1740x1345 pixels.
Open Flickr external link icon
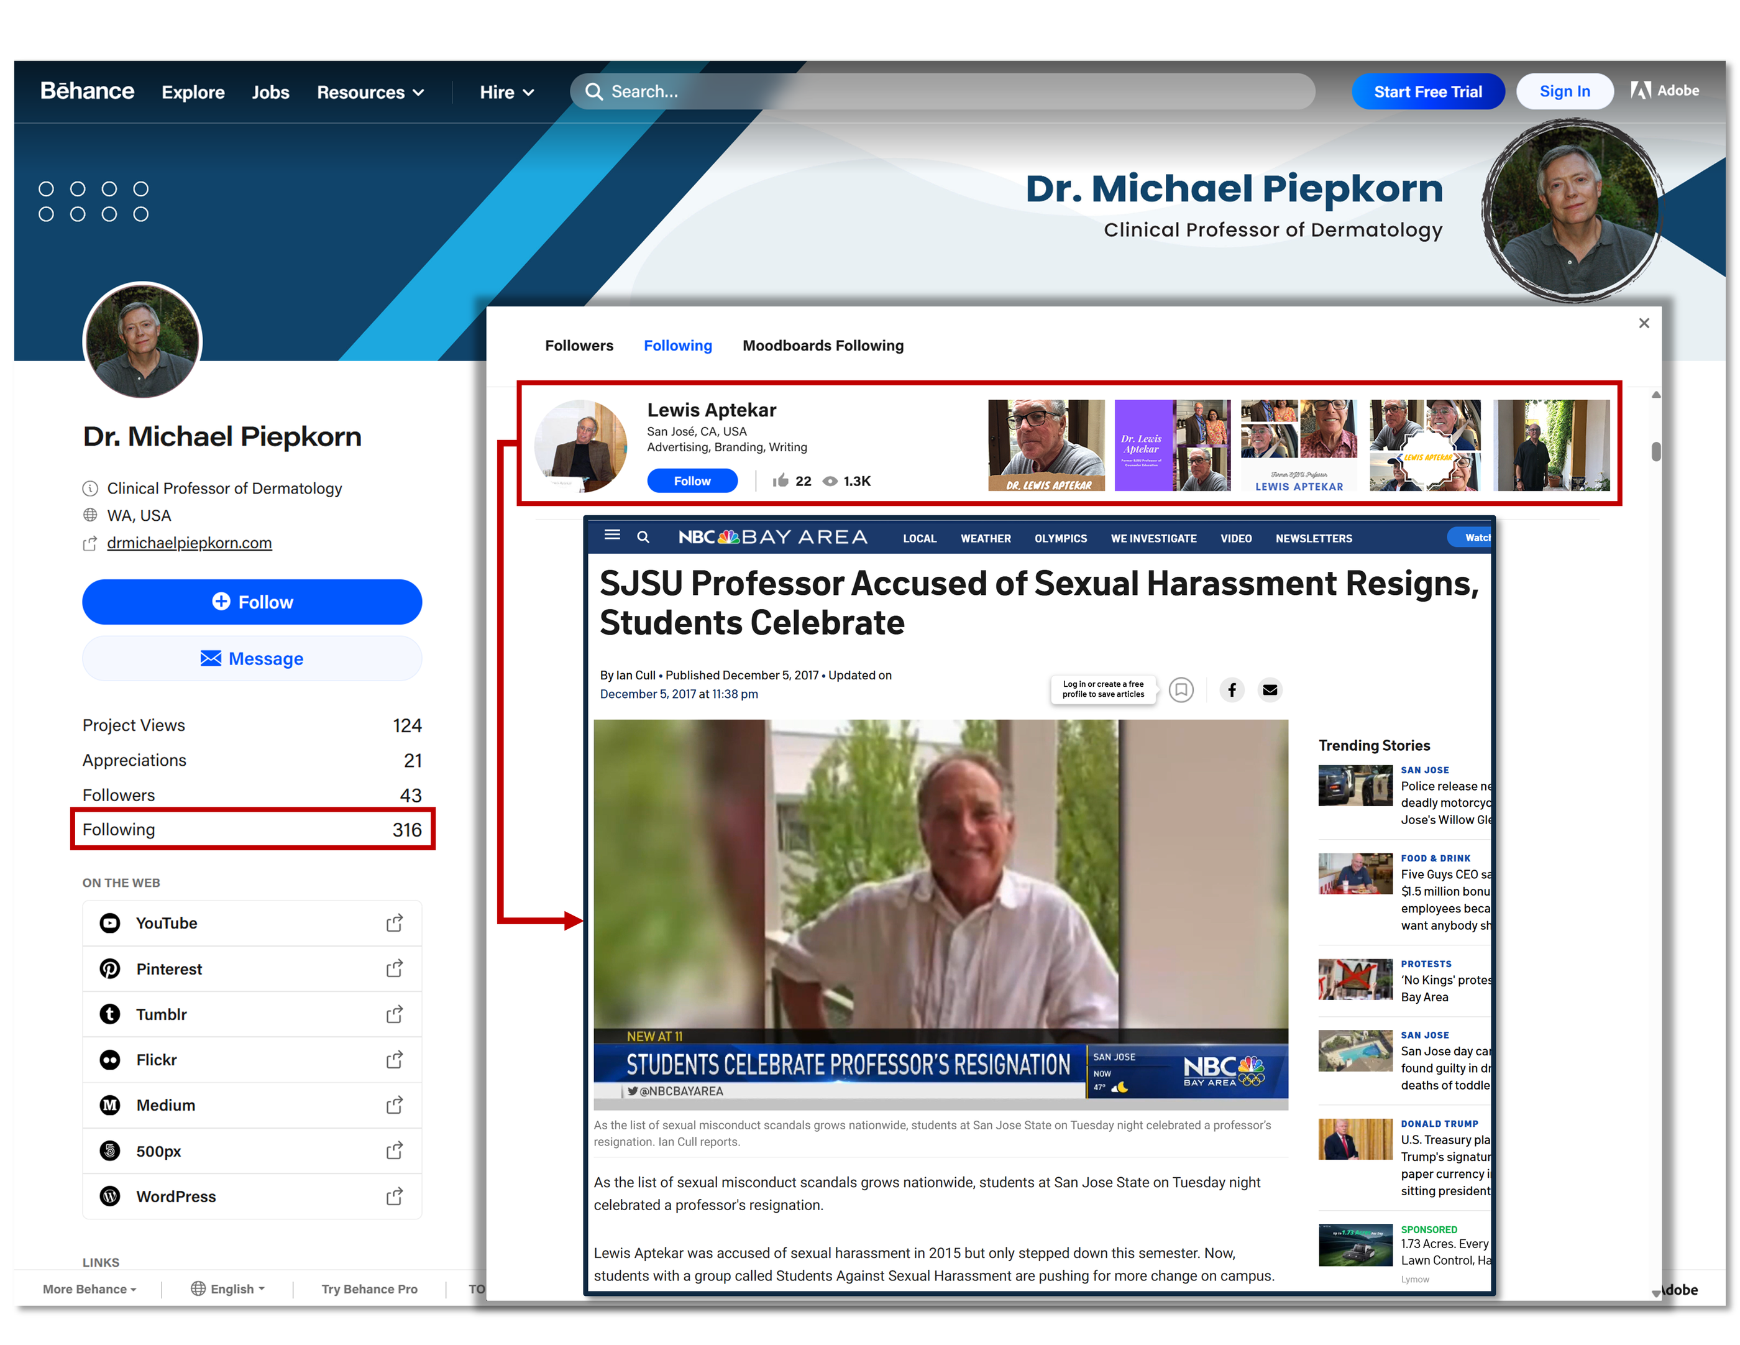395,1060
